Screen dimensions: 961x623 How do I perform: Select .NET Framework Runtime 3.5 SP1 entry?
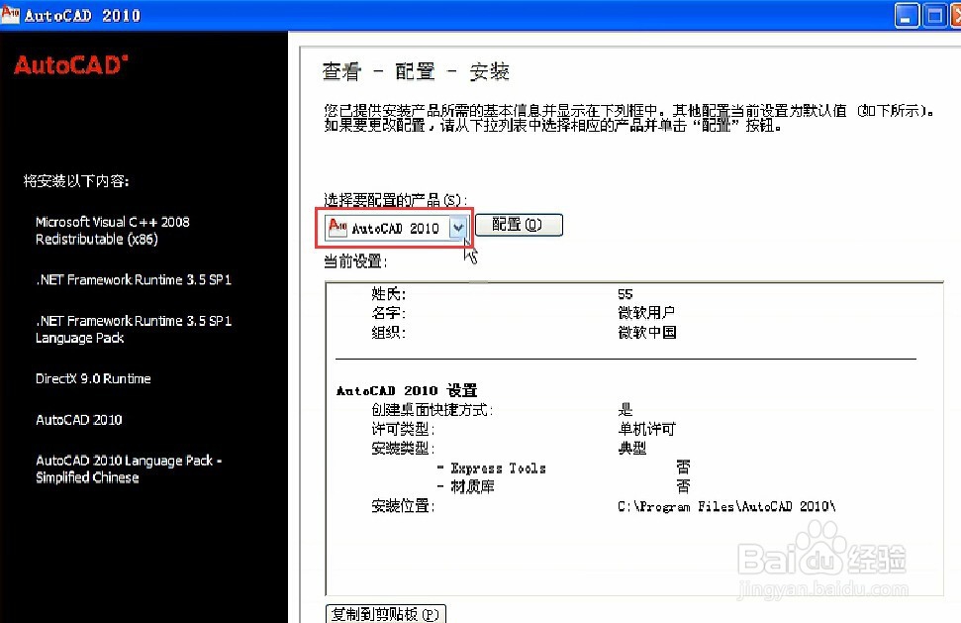[134, 280]
